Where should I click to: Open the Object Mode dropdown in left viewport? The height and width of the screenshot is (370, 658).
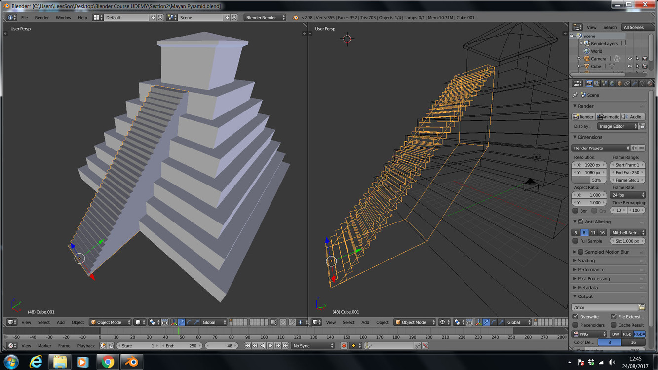(111, 322)
